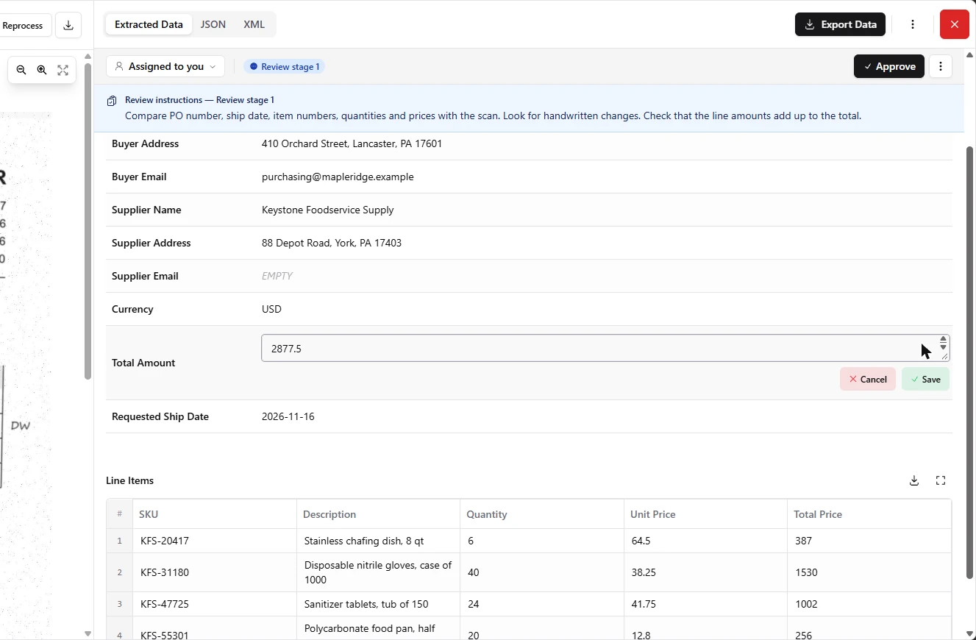Click Supplier Name Keystone Foodservice Supply
Screen dimensions: 976x640
[328, 210]
